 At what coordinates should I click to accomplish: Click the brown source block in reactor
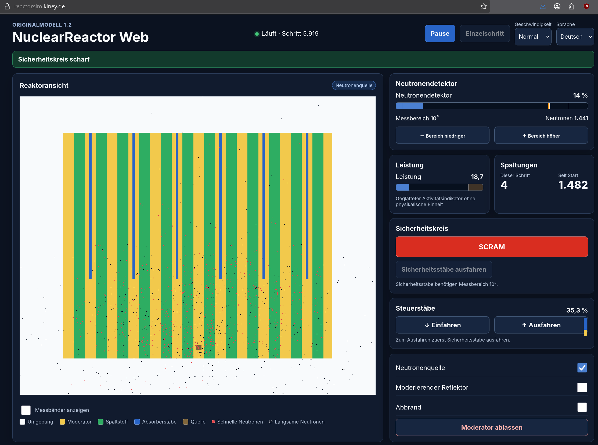click(199, 347)
